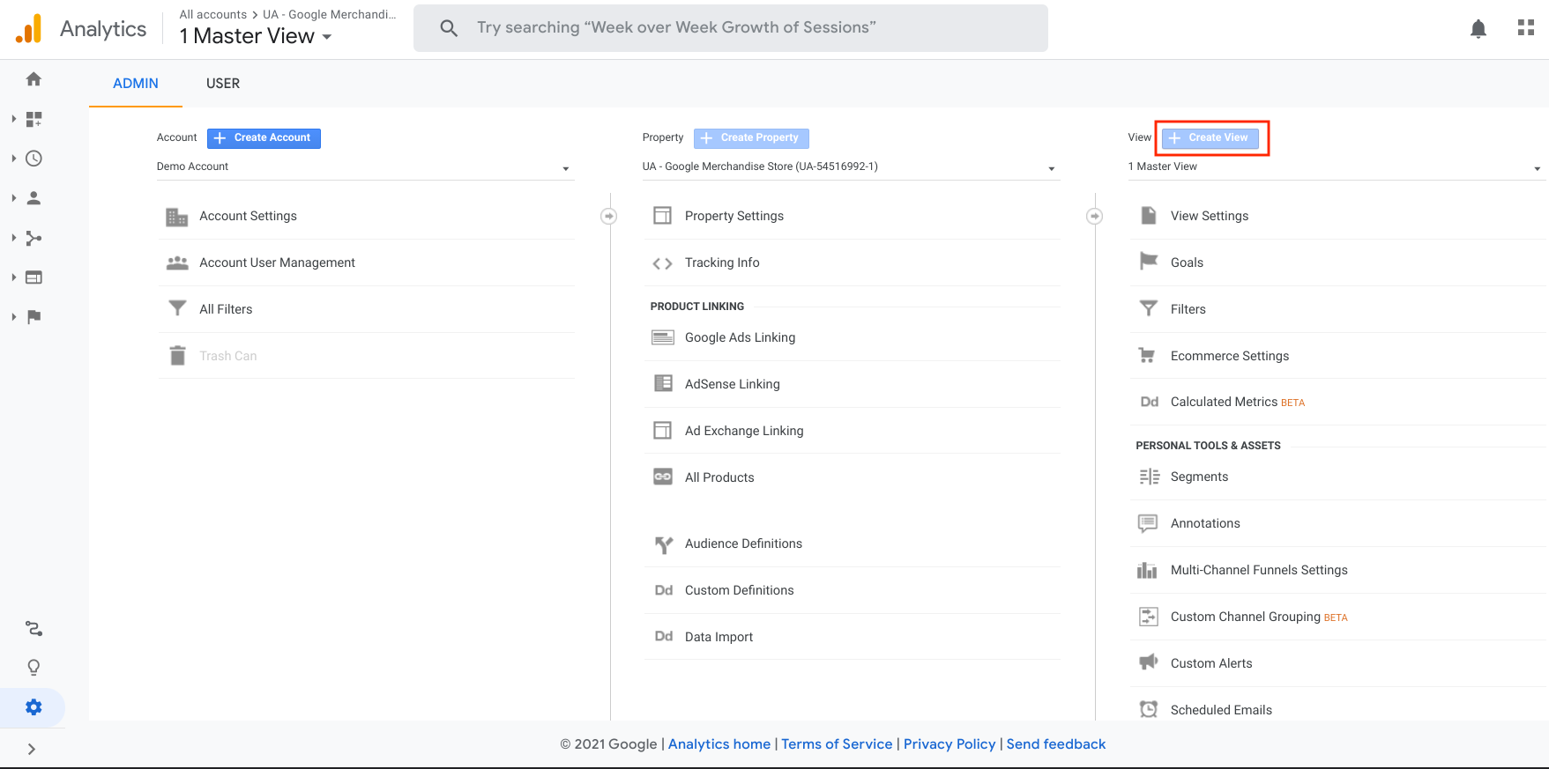Open Attribution icon near sidebar bottom
The height and width of the screenshot is (769, 1549).
point(34,628)
